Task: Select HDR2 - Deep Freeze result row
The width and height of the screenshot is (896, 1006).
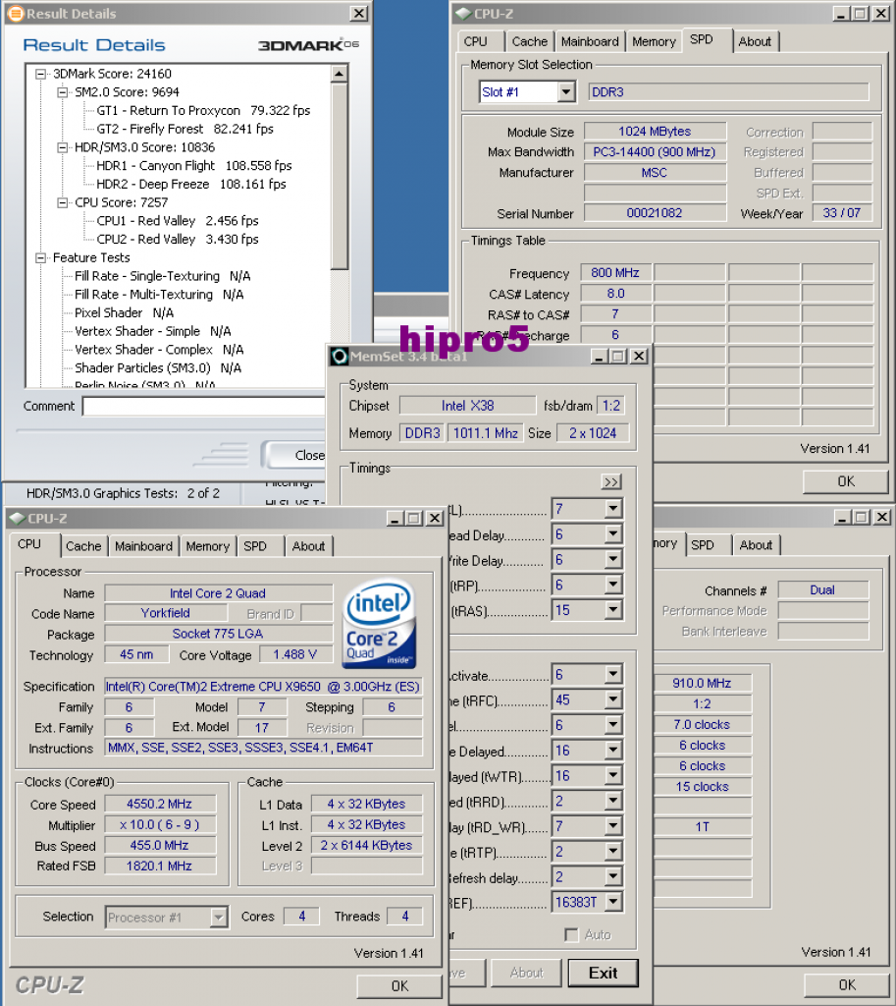Action: tap(191, 184)
